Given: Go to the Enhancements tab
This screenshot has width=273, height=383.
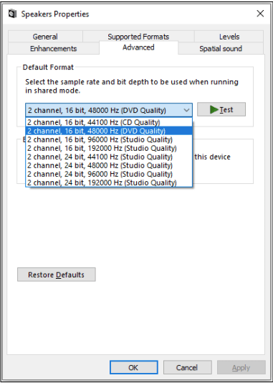Looking at the screenshot, I should [54, 48].
